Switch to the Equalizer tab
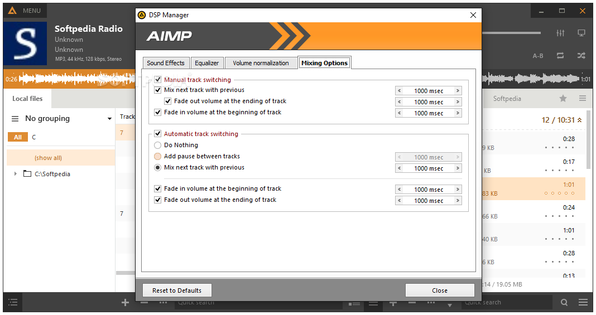This screenshot has height=315, width=596. point(207,63)
